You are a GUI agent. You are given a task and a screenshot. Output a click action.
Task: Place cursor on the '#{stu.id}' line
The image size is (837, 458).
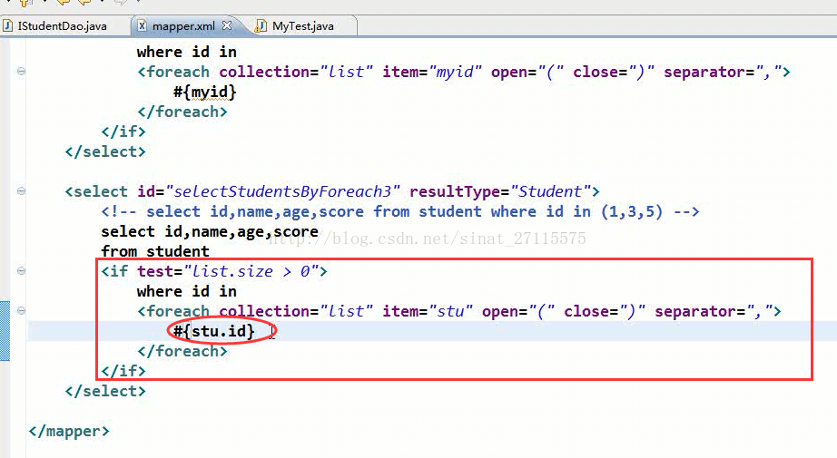(213, 331)
